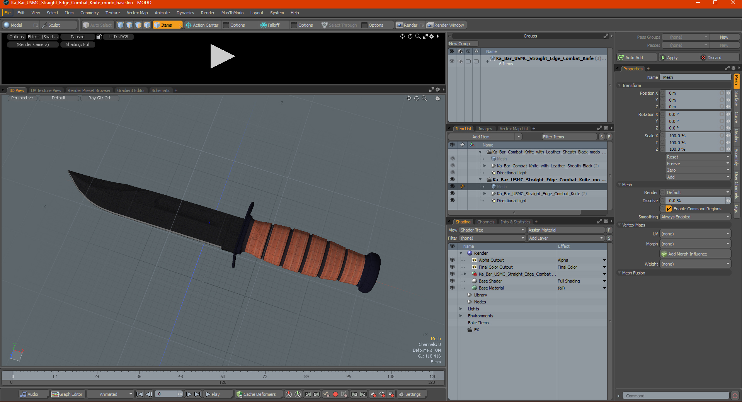
Task: Click zoom magnifier in the 3D viewport
Action: (424, 98)
